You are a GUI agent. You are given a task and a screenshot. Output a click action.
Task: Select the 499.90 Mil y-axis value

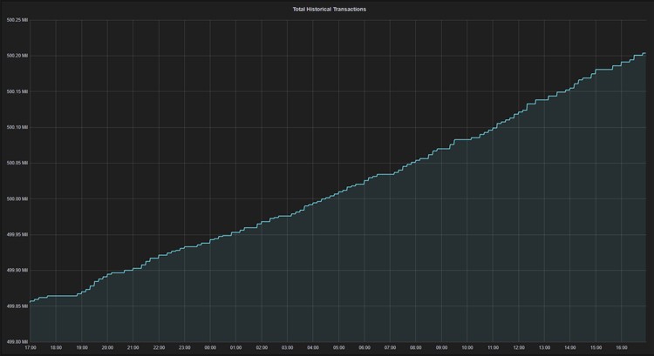[x=17, y=270]
